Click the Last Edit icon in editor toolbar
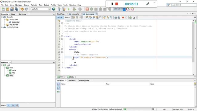Viewport: 197px width, 111px height. (x=74, y=18)
